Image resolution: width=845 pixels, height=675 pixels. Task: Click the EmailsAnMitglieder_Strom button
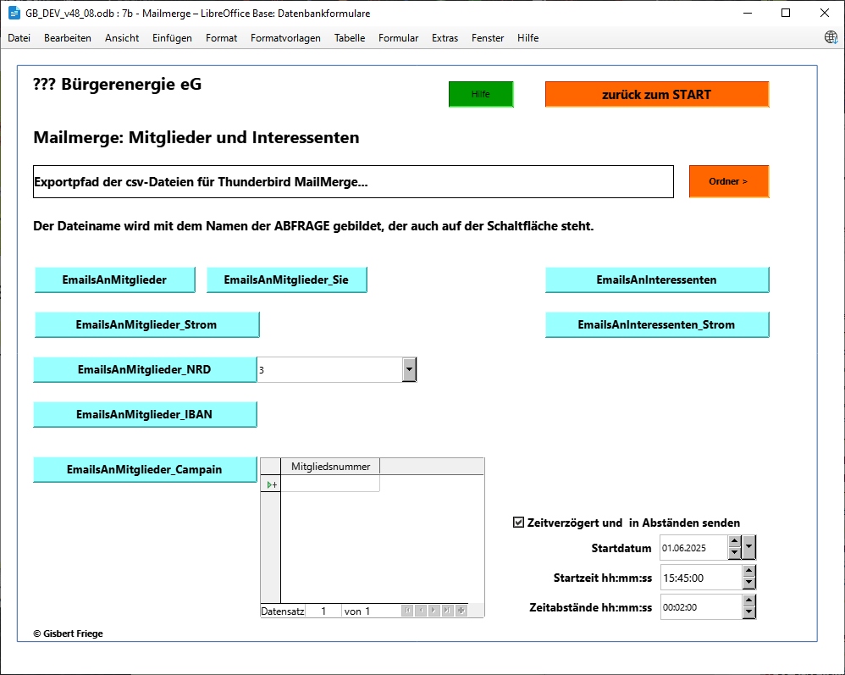click(146, 324)
